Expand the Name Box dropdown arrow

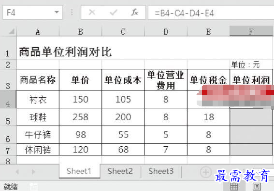pos(57,13)
